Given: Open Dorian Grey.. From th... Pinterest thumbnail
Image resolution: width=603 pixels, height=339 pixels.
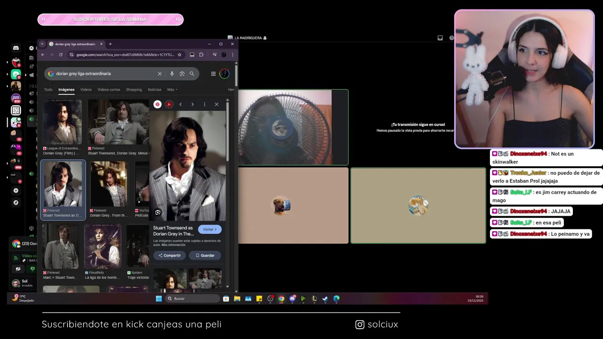Looking at the screenshot, I should (109, 184).
